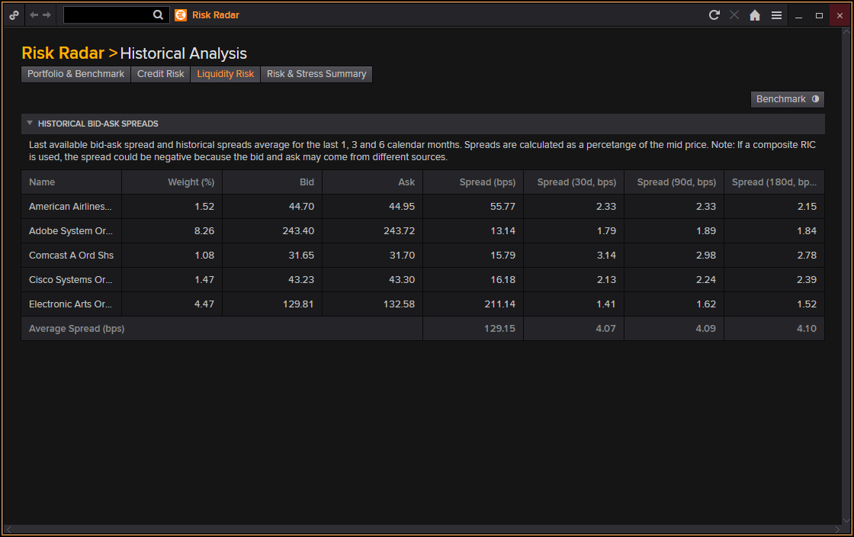Viewport: 854px width, 537px height.
Task: Switch to Portfolio & Benchmark tab
Action: (75, 74)
